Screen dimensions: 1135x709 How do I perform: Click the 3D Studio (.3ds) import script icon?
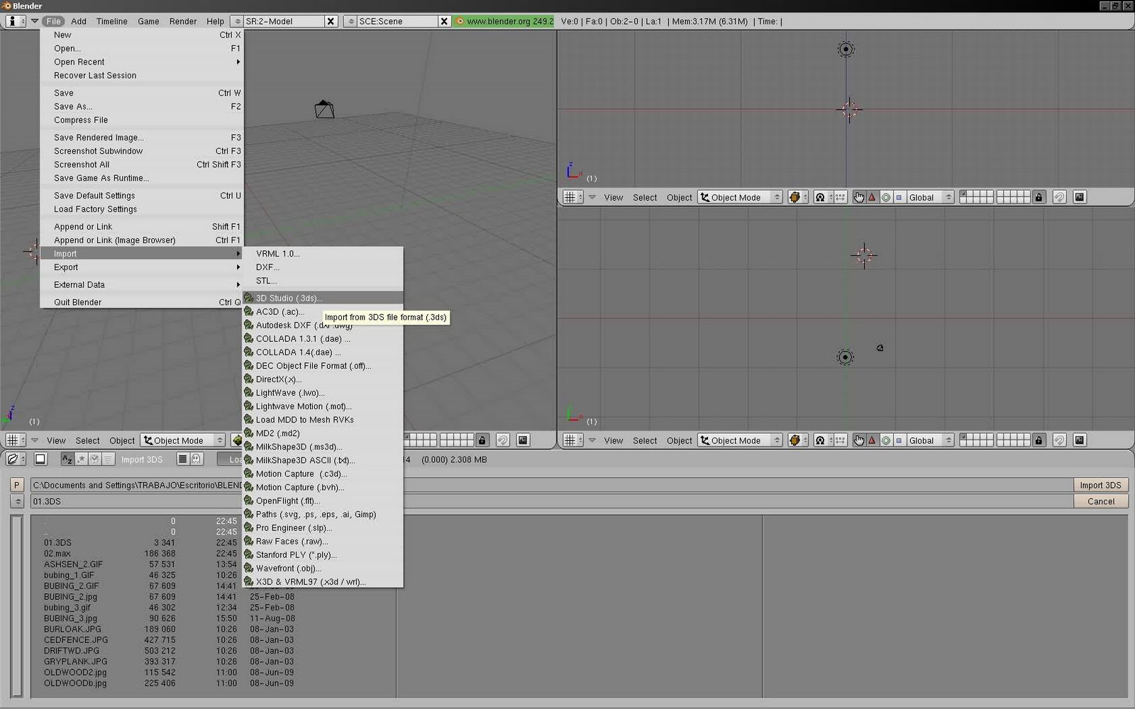pos(248,298)
